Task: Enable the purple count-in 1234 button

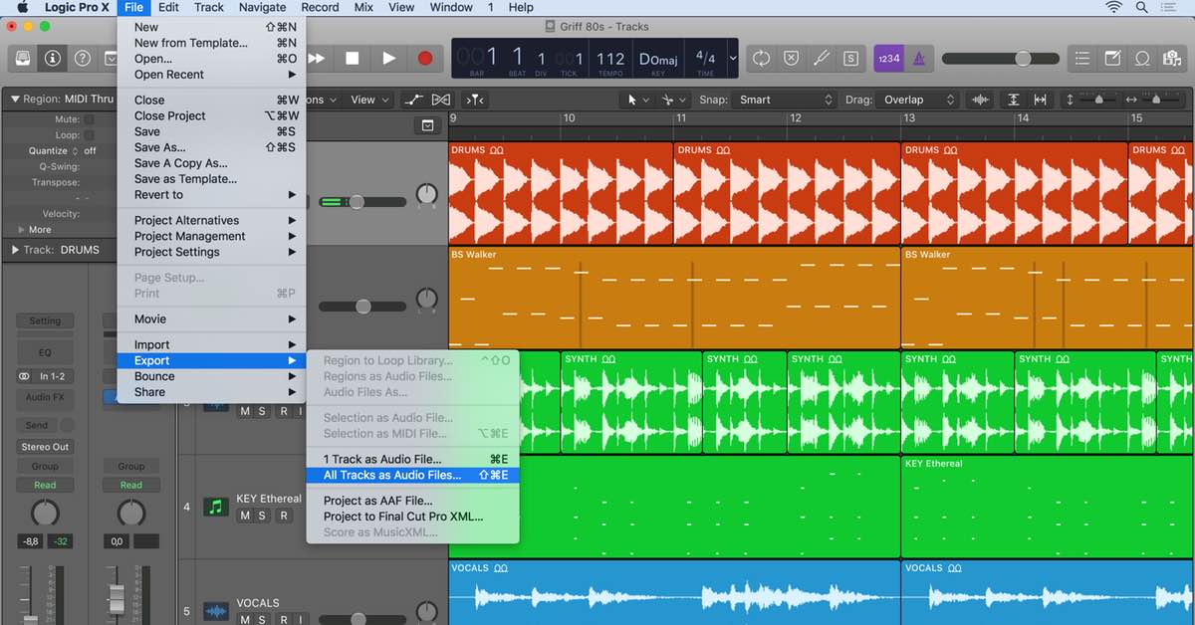Action: (x=887, y=58)
